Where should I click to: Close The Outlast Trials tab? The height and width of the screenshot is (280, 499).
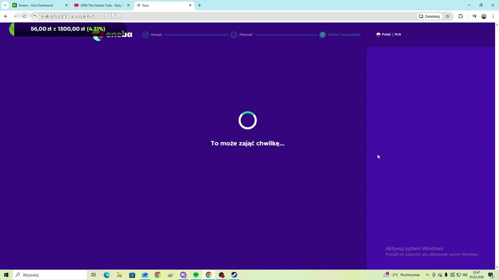[128, 5]
